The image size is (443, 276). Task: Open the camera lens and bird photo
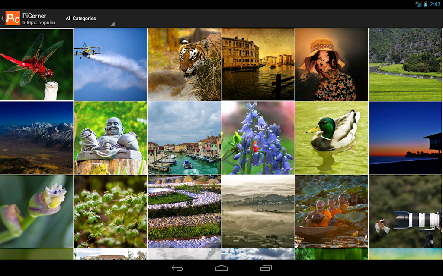(405, 211)
